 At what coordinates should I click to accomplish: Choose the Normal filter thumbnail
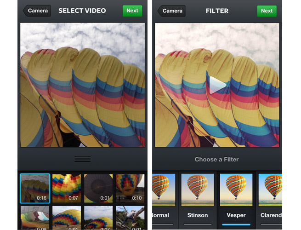coord(164,190)
